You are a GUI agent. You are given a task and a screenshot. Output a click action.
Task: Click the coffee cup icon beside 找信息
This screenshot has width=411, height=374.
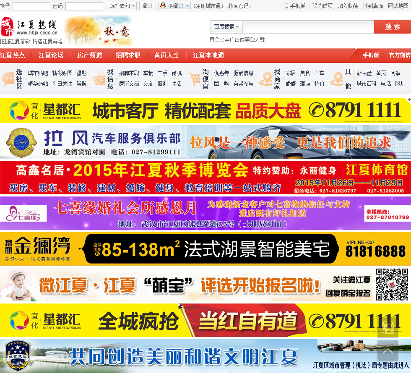click(99, 78)
